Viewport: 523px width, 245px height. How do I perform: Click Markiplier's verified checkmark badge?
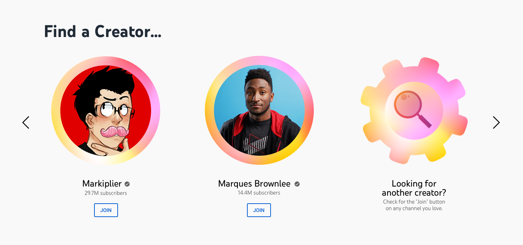pos(127,184)
